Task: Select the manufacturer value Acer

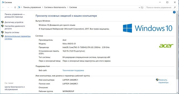Action: [64, 40]
